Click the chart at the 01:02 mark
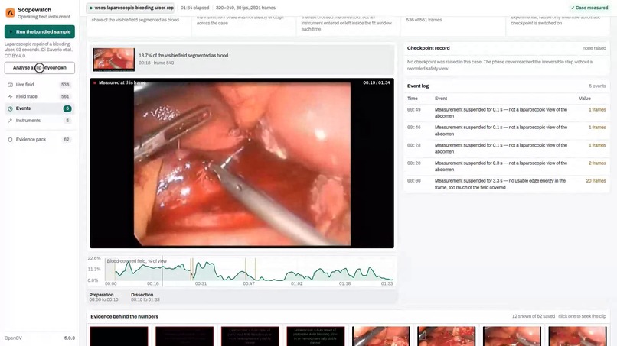The image size is (617, 346). pyautogui.click(x=297, y=271)
